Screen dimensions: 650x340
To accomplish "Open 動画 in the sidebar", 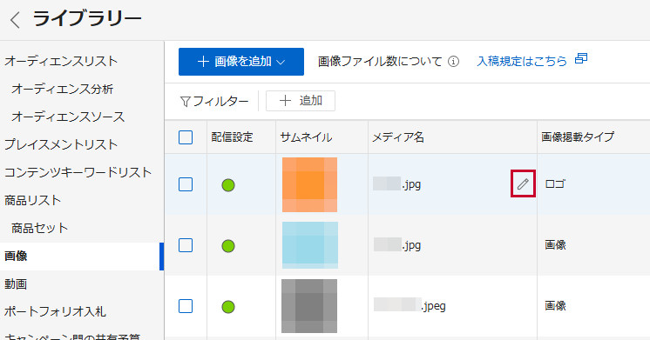I will tap(16, 283).
